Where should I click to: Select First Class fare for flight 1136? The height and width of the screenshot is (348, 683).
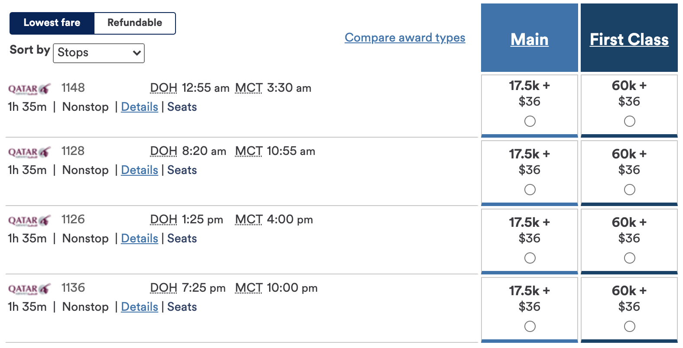point(629,326)
